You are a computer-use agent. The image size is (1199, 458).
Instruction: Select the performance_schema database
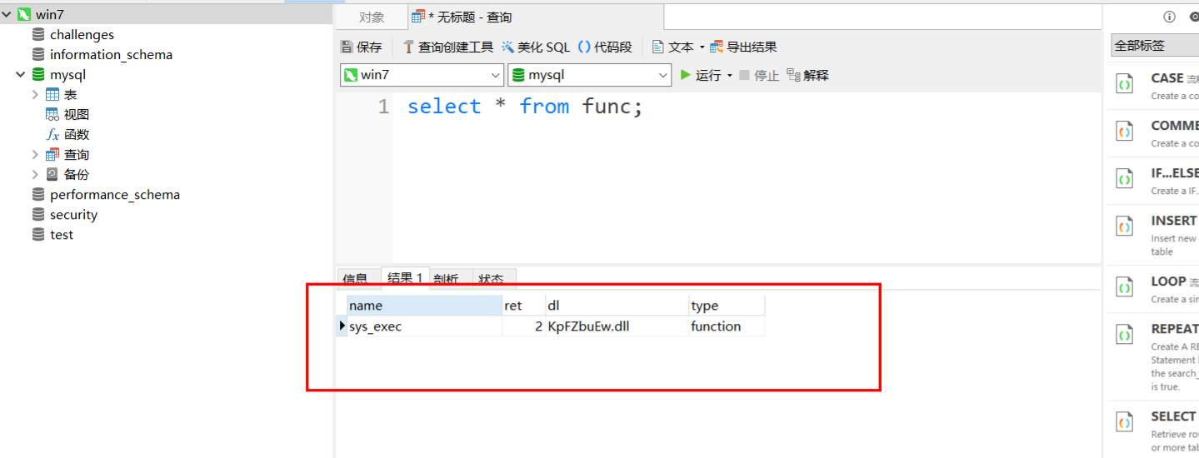coord(114,195)
